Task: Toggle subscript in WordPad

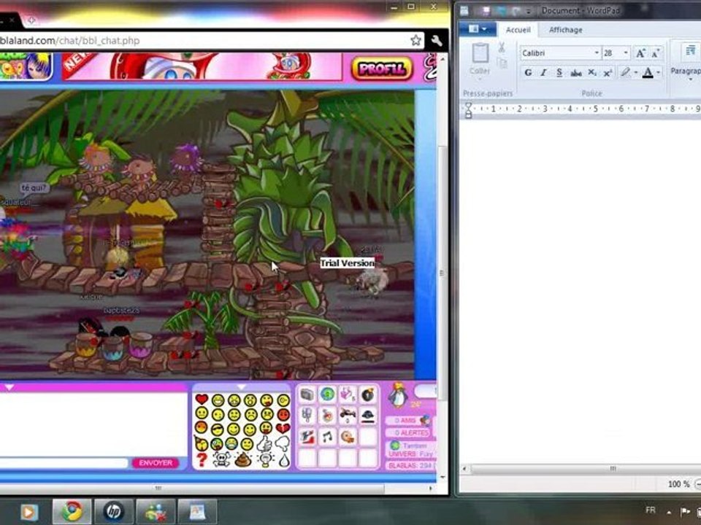Action: tap(592, 72)
